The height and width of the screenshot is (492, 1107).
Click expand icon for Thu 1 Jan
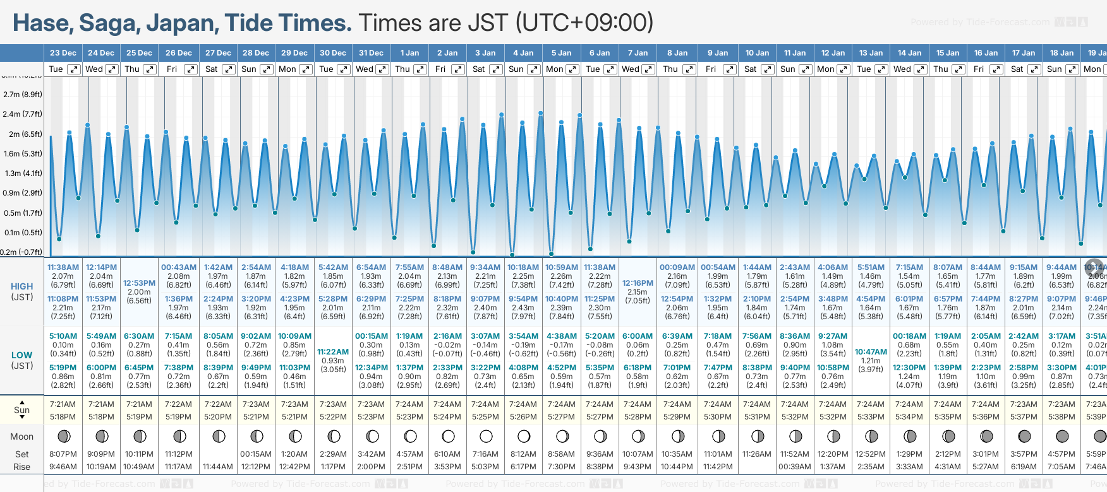tap(420, 69)
